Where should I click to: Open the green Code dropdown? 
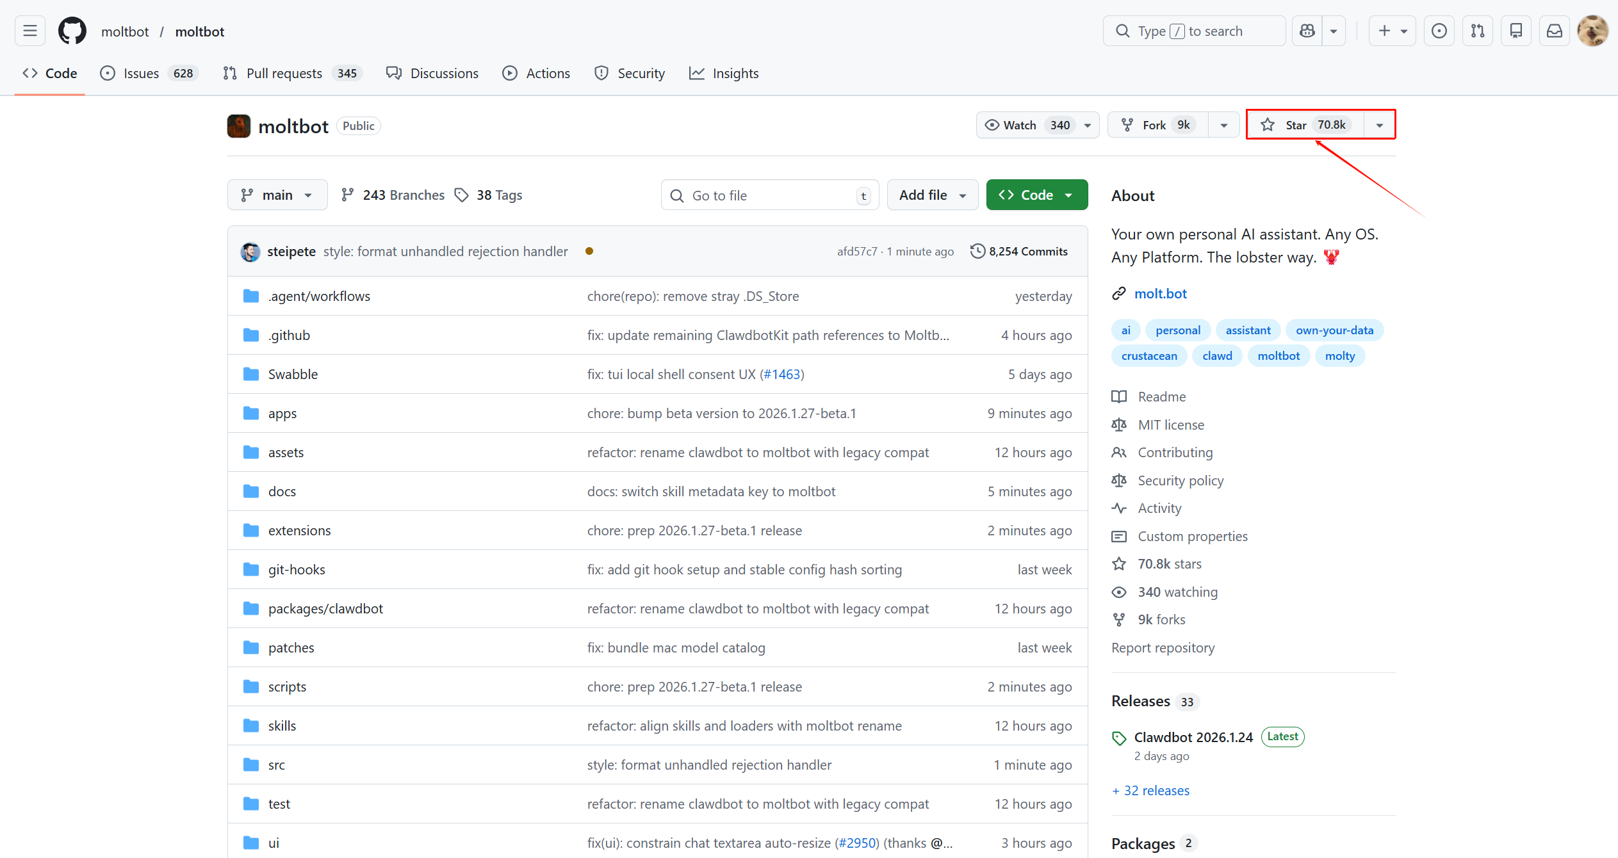point(1036,195)
